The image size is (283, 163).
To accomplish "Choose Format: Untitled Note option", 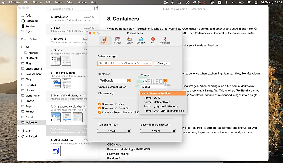I will point(163,102).
